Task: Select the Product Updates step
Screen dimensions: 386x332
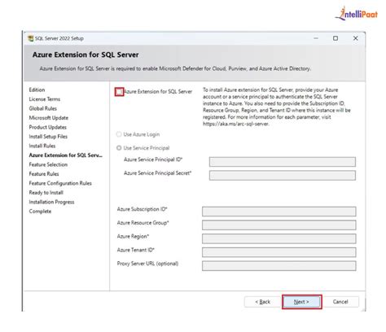Action: point(48,127)
